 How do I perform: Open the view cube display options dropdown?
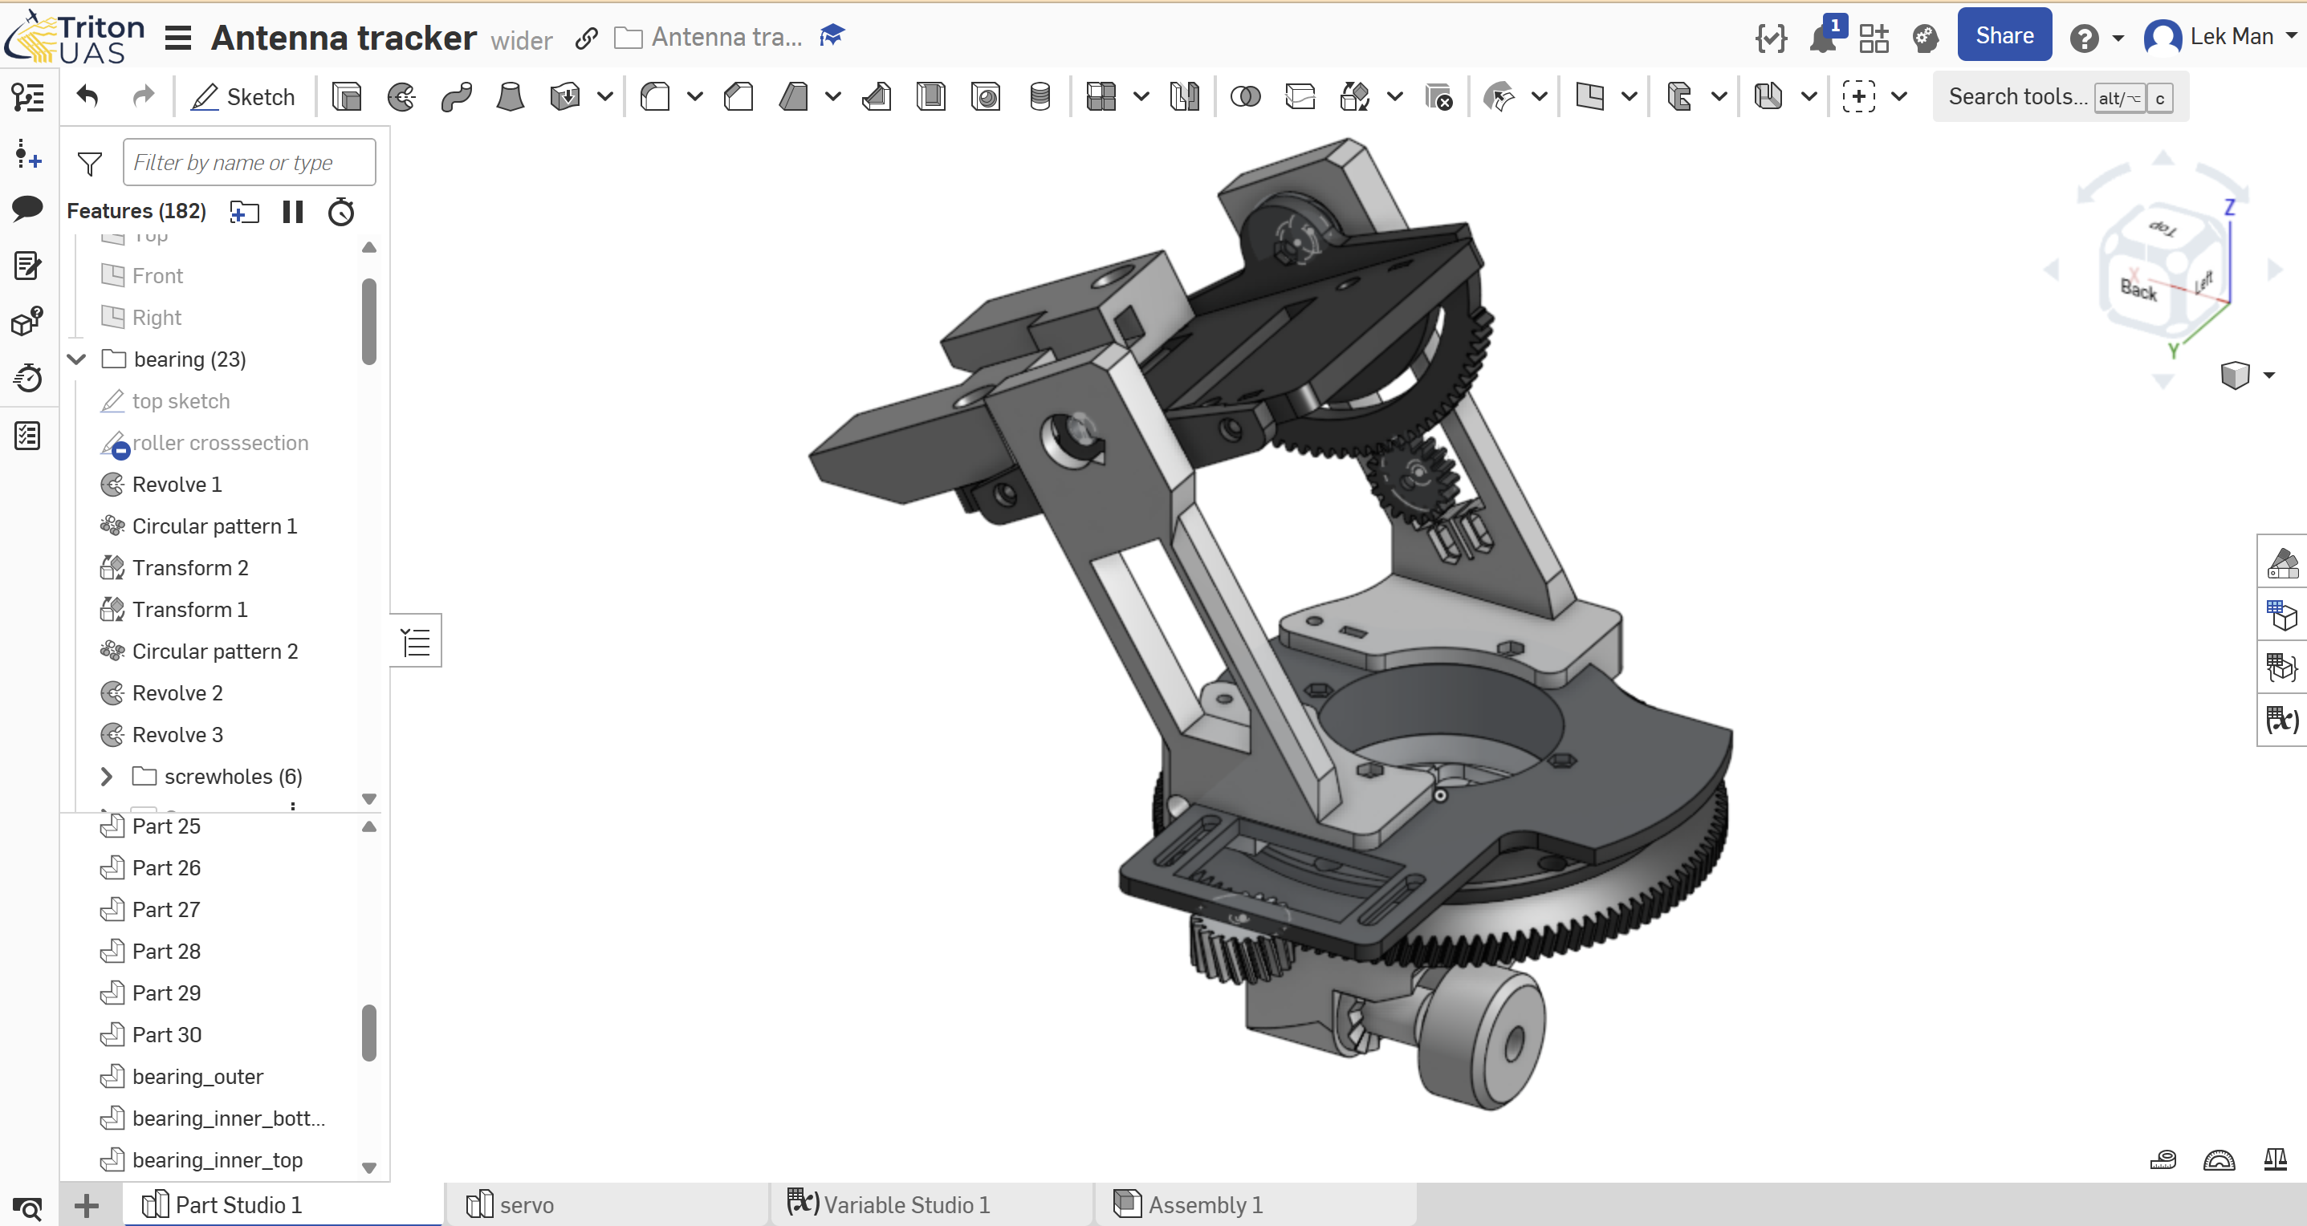coord(2268,375)
